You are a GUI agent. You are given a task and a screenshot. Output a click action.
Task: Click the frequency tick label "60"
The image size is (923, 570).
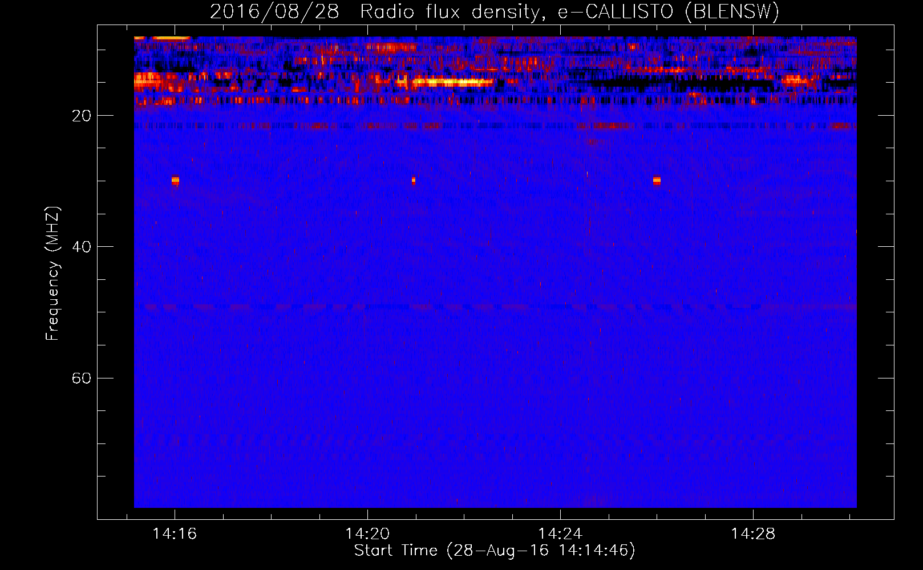82,378
